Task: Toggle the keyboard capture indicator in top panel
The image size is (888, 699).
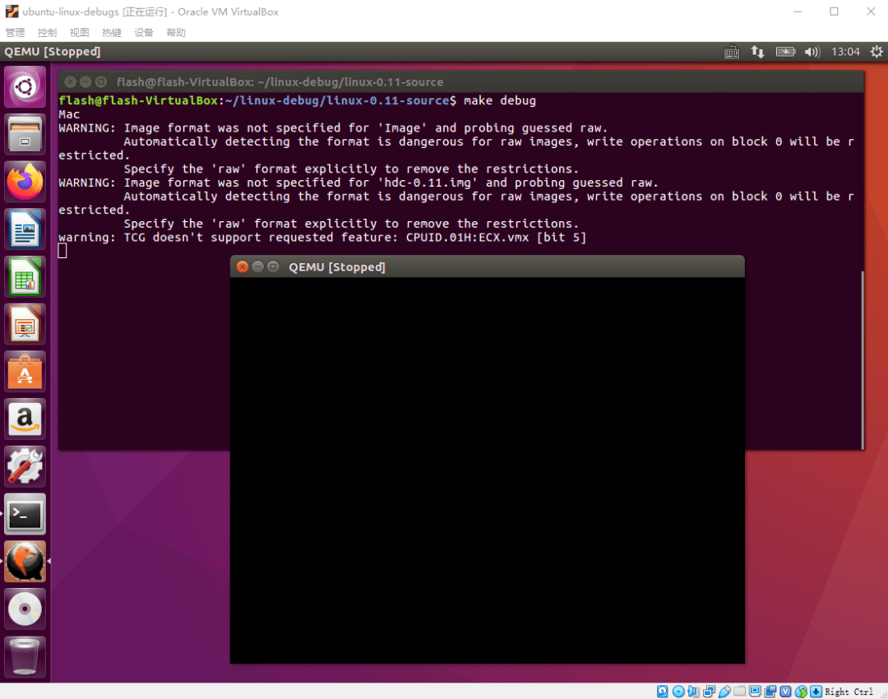Action: [731, 51]
